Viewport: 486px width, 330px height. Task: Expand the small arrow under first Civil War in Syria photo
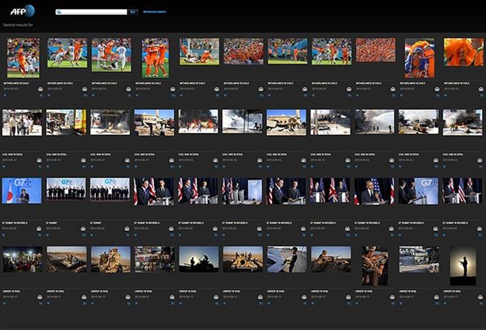[5, 166]
